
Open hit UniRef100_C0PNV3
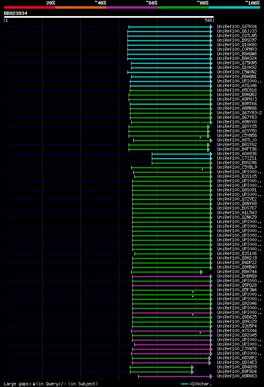coord(237,49)
